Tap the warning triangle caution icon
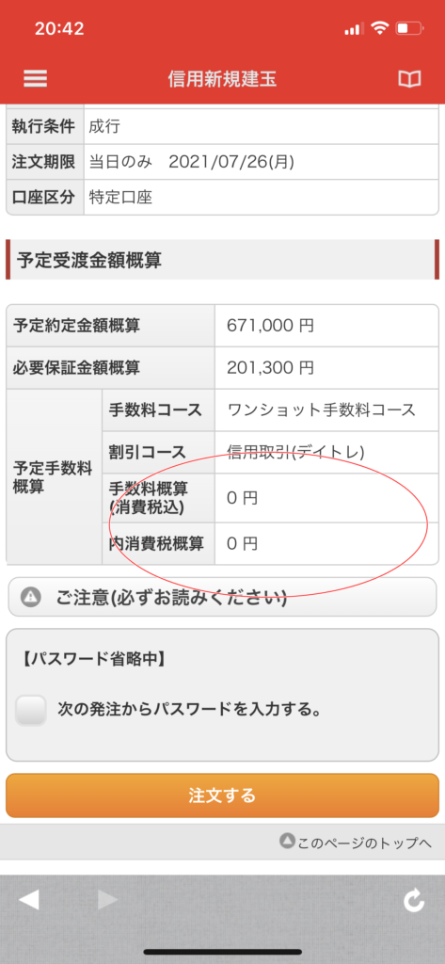Screen dimensions: 445x964 [x=30, y=596]
